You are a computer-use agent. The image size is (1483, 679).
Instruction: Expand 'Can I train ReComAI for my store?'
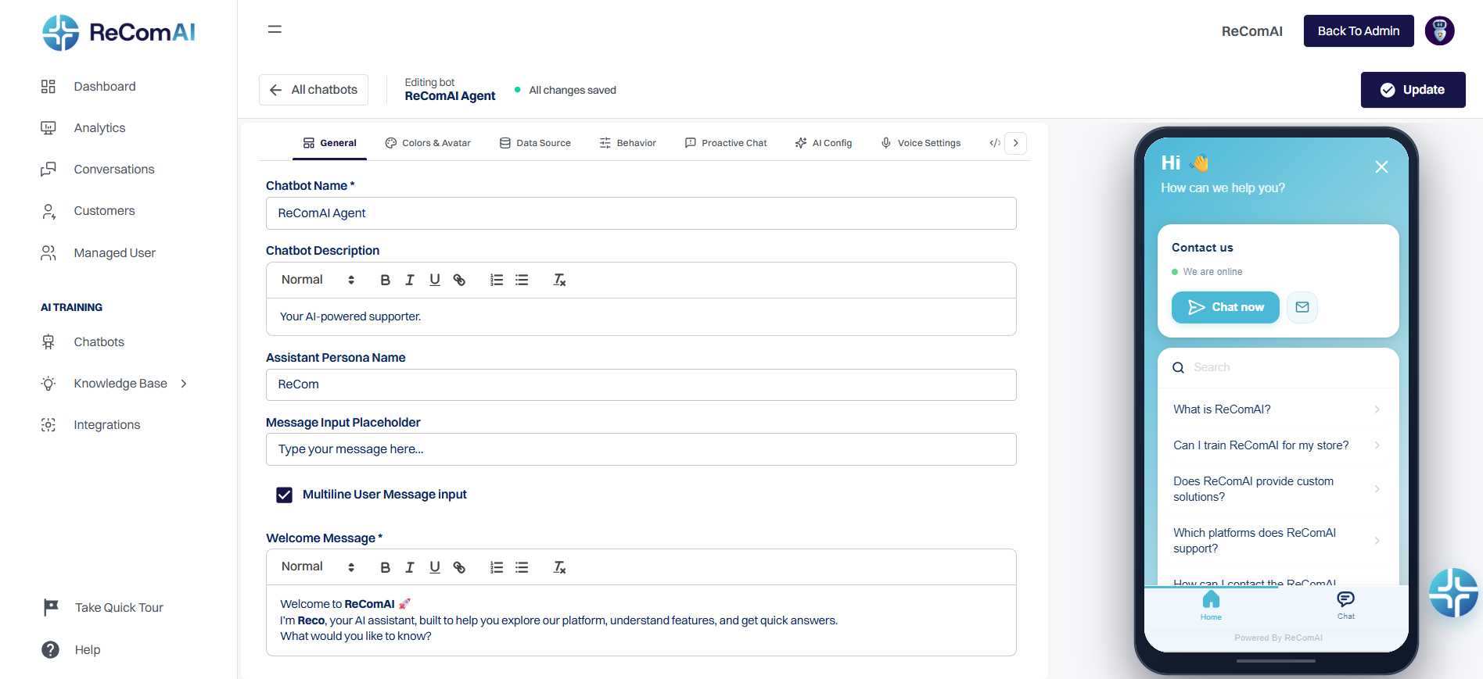(x=1277, y=445)
